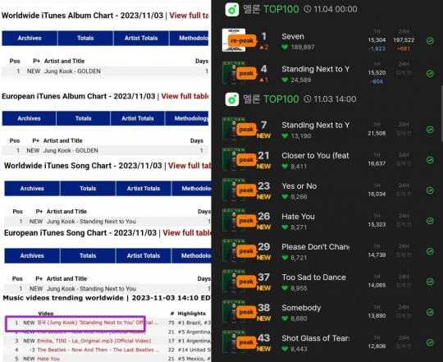The image size is (443, 362).
Task: Open the Seven album cover thumbnail
Action: pyautogui.click(x=234, y=40)
